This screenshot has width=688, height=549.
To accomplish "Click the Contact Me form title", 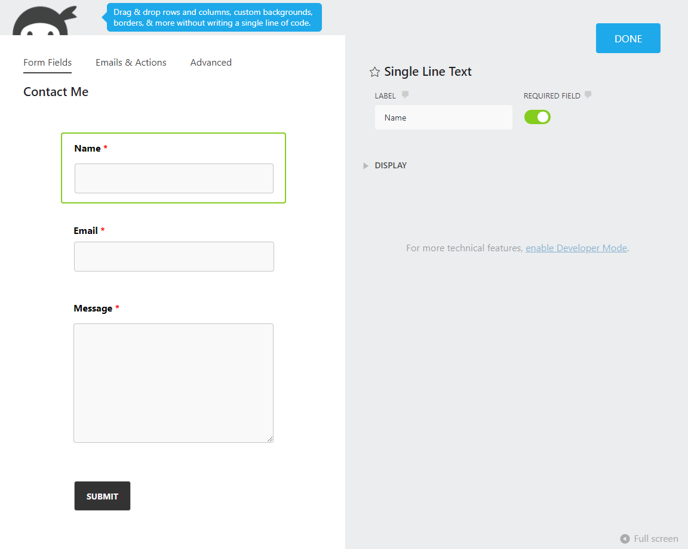I will pos(56,91).
